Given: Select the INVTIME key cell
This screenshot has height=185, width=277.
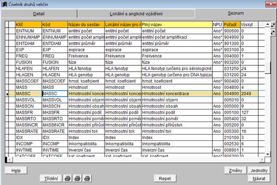Looking at the screenshot, I should [28, 150].
